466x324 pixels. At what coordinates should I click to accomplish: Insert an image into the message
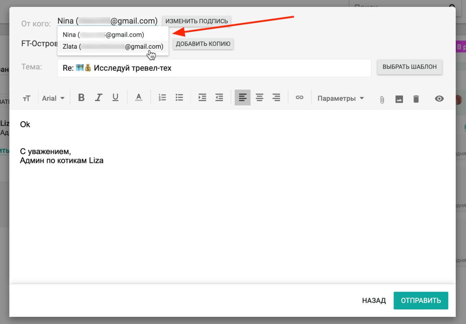399,99
